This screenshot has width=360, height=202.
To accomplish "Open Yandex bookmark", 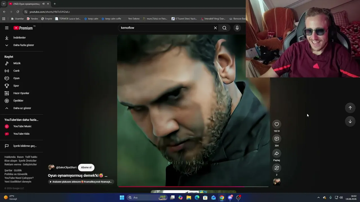I will (x=32, y=19).
